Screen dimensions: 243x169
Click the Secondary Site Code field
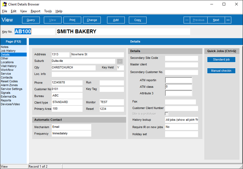coord(181,58)
